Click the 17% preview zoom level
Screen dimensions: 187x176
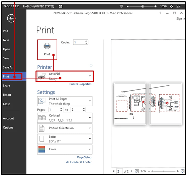pos(143,171)
